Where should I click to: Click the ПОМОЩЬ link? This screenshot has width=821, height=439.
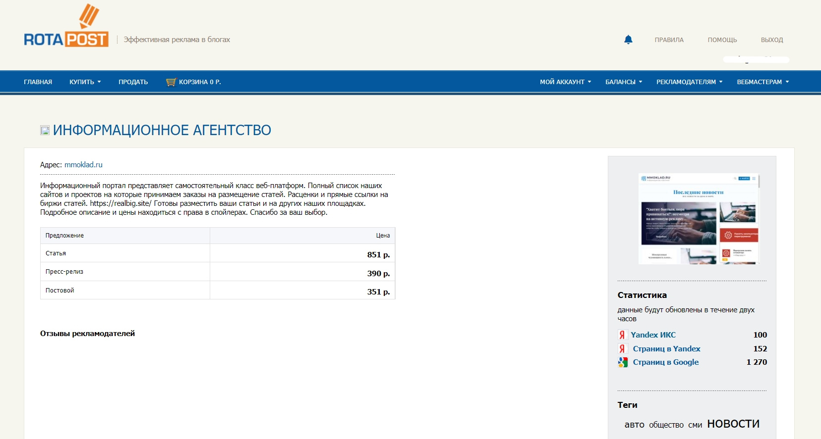722,40
